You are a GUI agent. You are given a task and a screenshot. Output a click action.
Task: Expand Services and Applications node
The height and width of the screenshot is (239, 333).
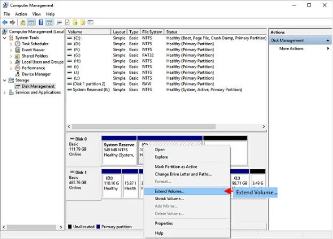point(5,93)
